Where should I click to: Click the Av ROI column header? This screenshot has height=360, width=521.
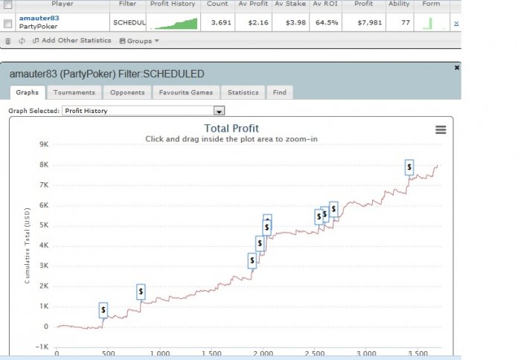325,4
